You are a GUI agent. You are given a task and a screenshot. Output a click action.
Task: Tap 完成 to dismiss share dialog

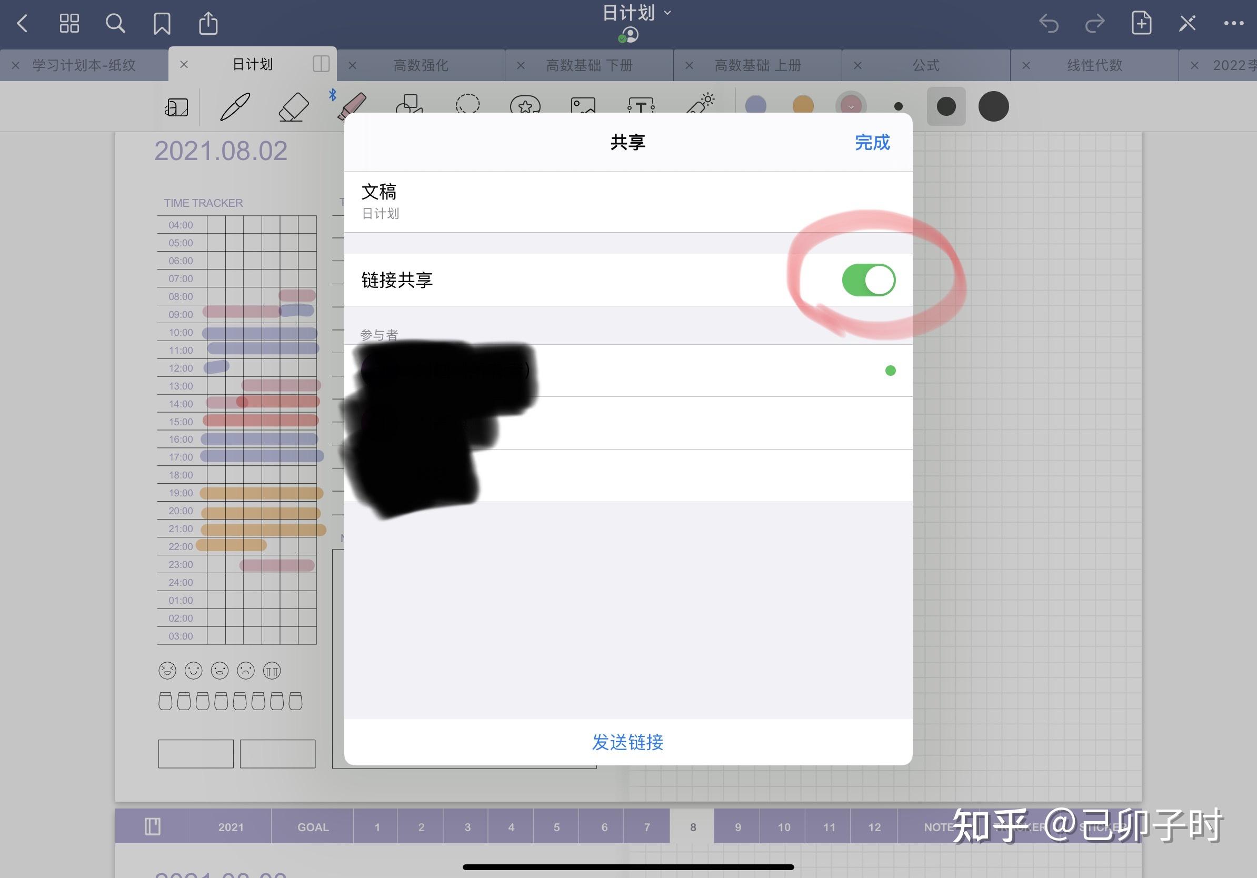[x=872, y=142]
